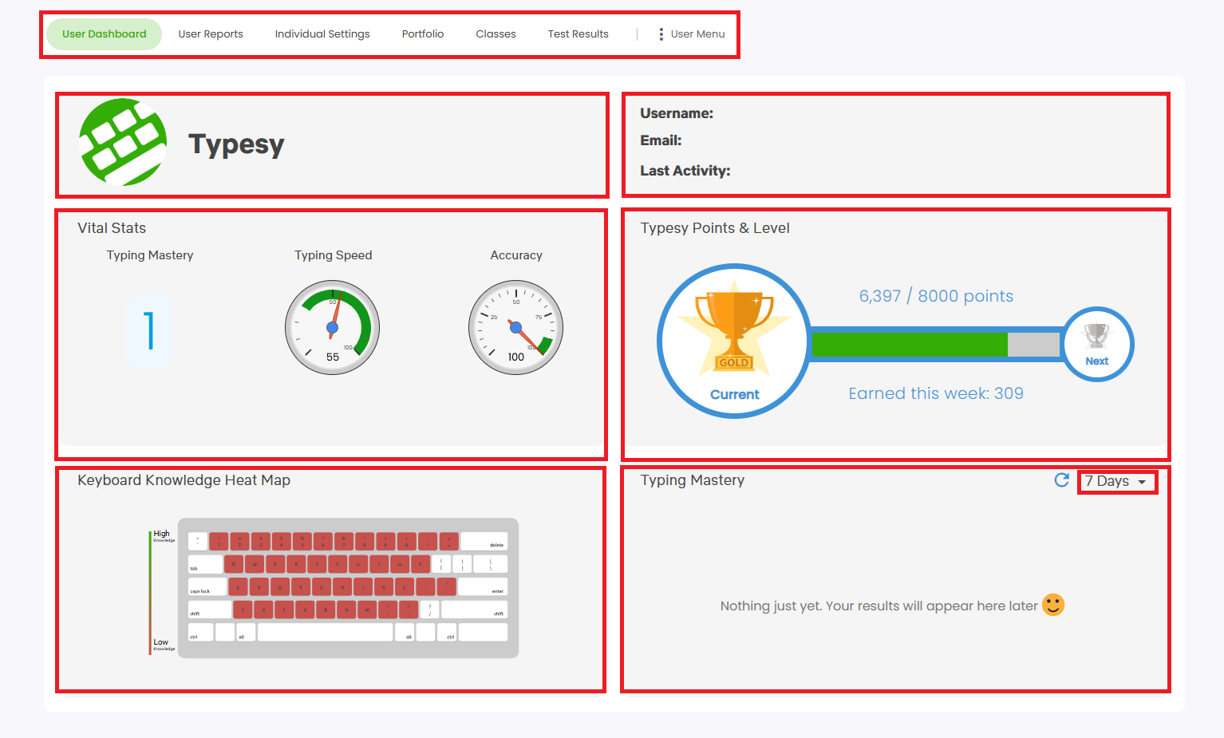The height and width of the screenshot is (738, 1224).
Task: Open Individual Settings tab
Action: 322,34
